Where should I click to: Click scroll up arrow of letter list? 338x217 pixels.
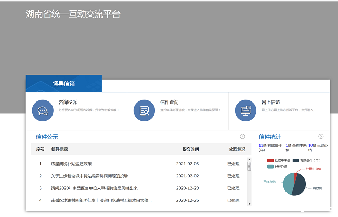coord(249,160)
